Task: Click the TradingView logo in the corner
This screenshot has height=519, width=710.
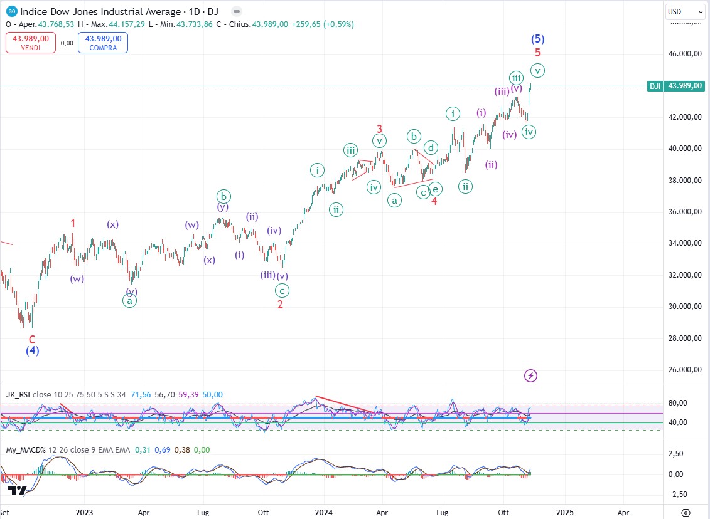Action: click(17, 490)
